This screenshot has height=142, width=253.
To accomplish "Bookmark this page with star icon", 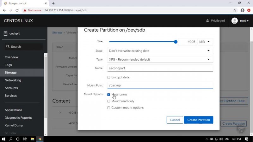I will pos(235,10).
